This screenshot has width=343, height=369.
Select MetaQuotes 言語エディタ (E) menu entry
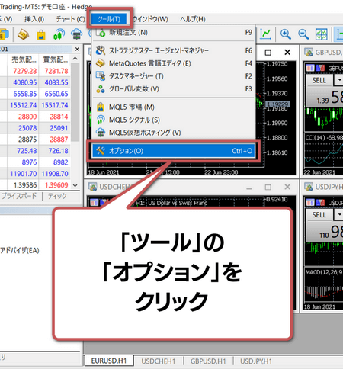coord(174,63)
